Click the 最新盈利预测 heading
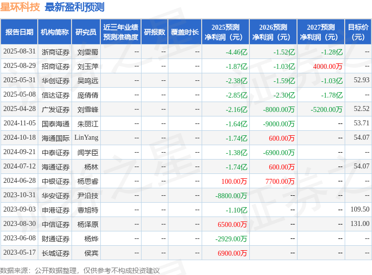Image resolution: width=372 pixels, height=275 pixels. [74, 7]
